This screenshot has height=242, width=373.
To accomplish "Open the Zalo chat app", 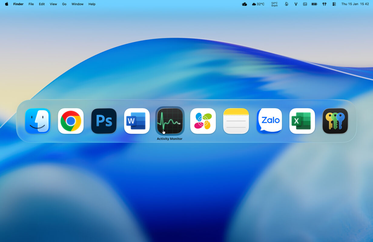I will tap(269, 120).
